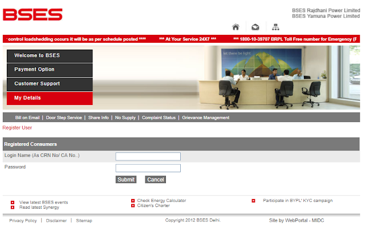The width and height of the screenshot is (365, 231).
Task: Click the BSES logo
Action: [x=33, y=15]
